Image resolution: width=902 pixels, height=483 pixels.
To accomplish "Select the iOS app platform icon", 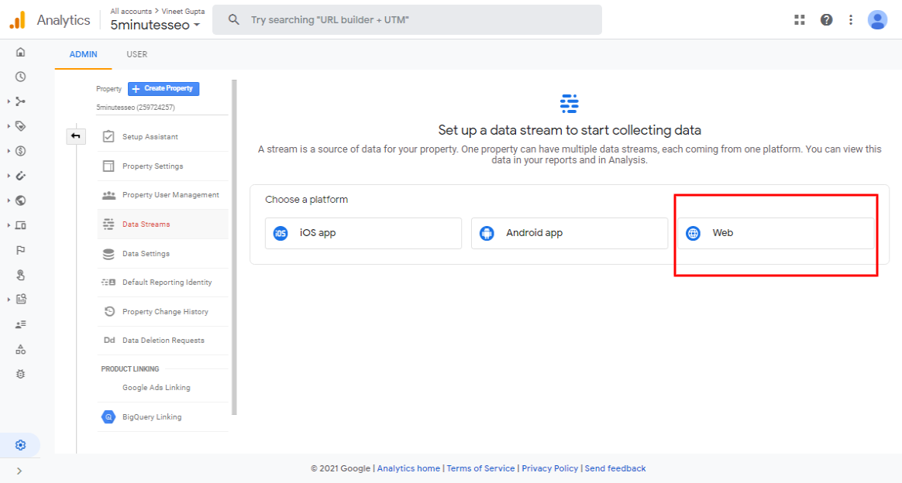I will (x=281, y=232).
